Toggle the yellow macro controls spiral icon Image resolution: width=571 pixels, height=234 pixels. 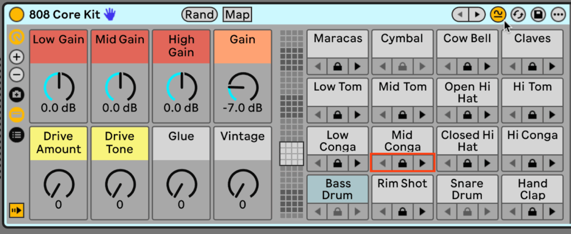[17, 37]
